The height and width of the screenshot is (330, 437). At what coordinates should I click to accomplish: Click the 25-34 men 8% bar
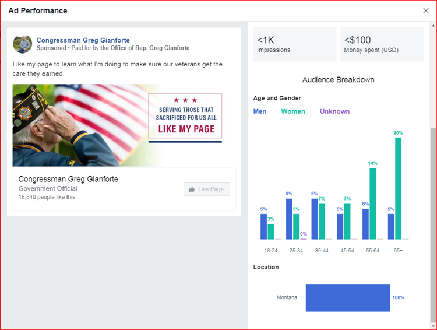[289, 219]
